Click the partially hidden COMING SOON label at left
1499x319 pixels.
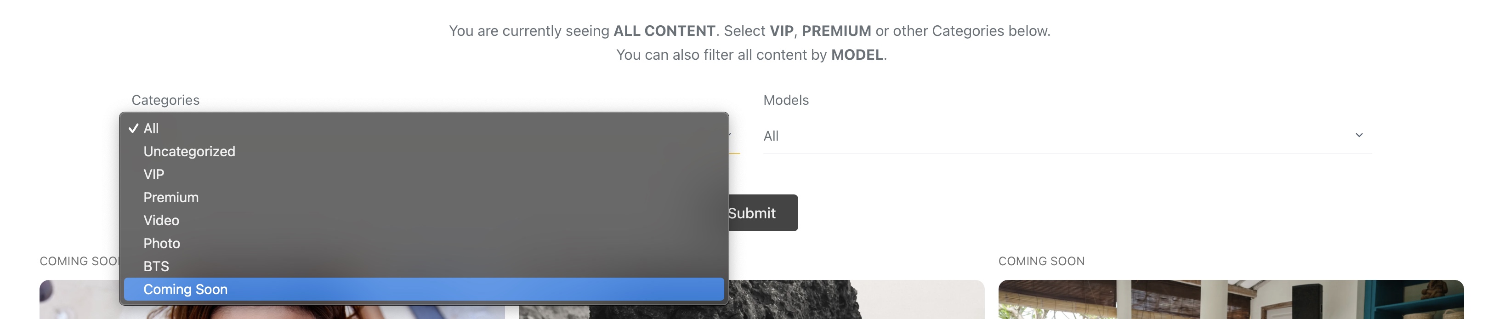tap(79, 262)
